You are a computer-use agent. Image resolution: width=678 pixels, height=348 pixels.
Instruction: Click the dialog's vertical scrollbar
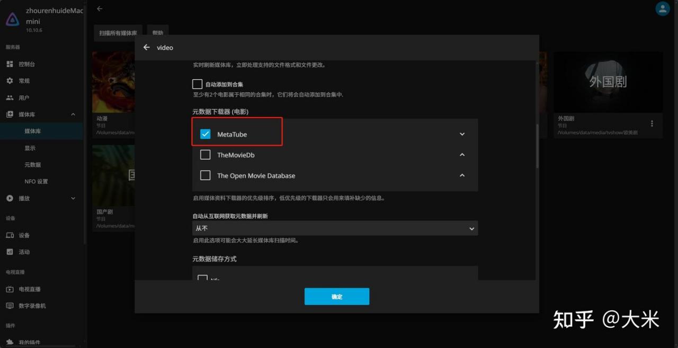tap(537, 146)
